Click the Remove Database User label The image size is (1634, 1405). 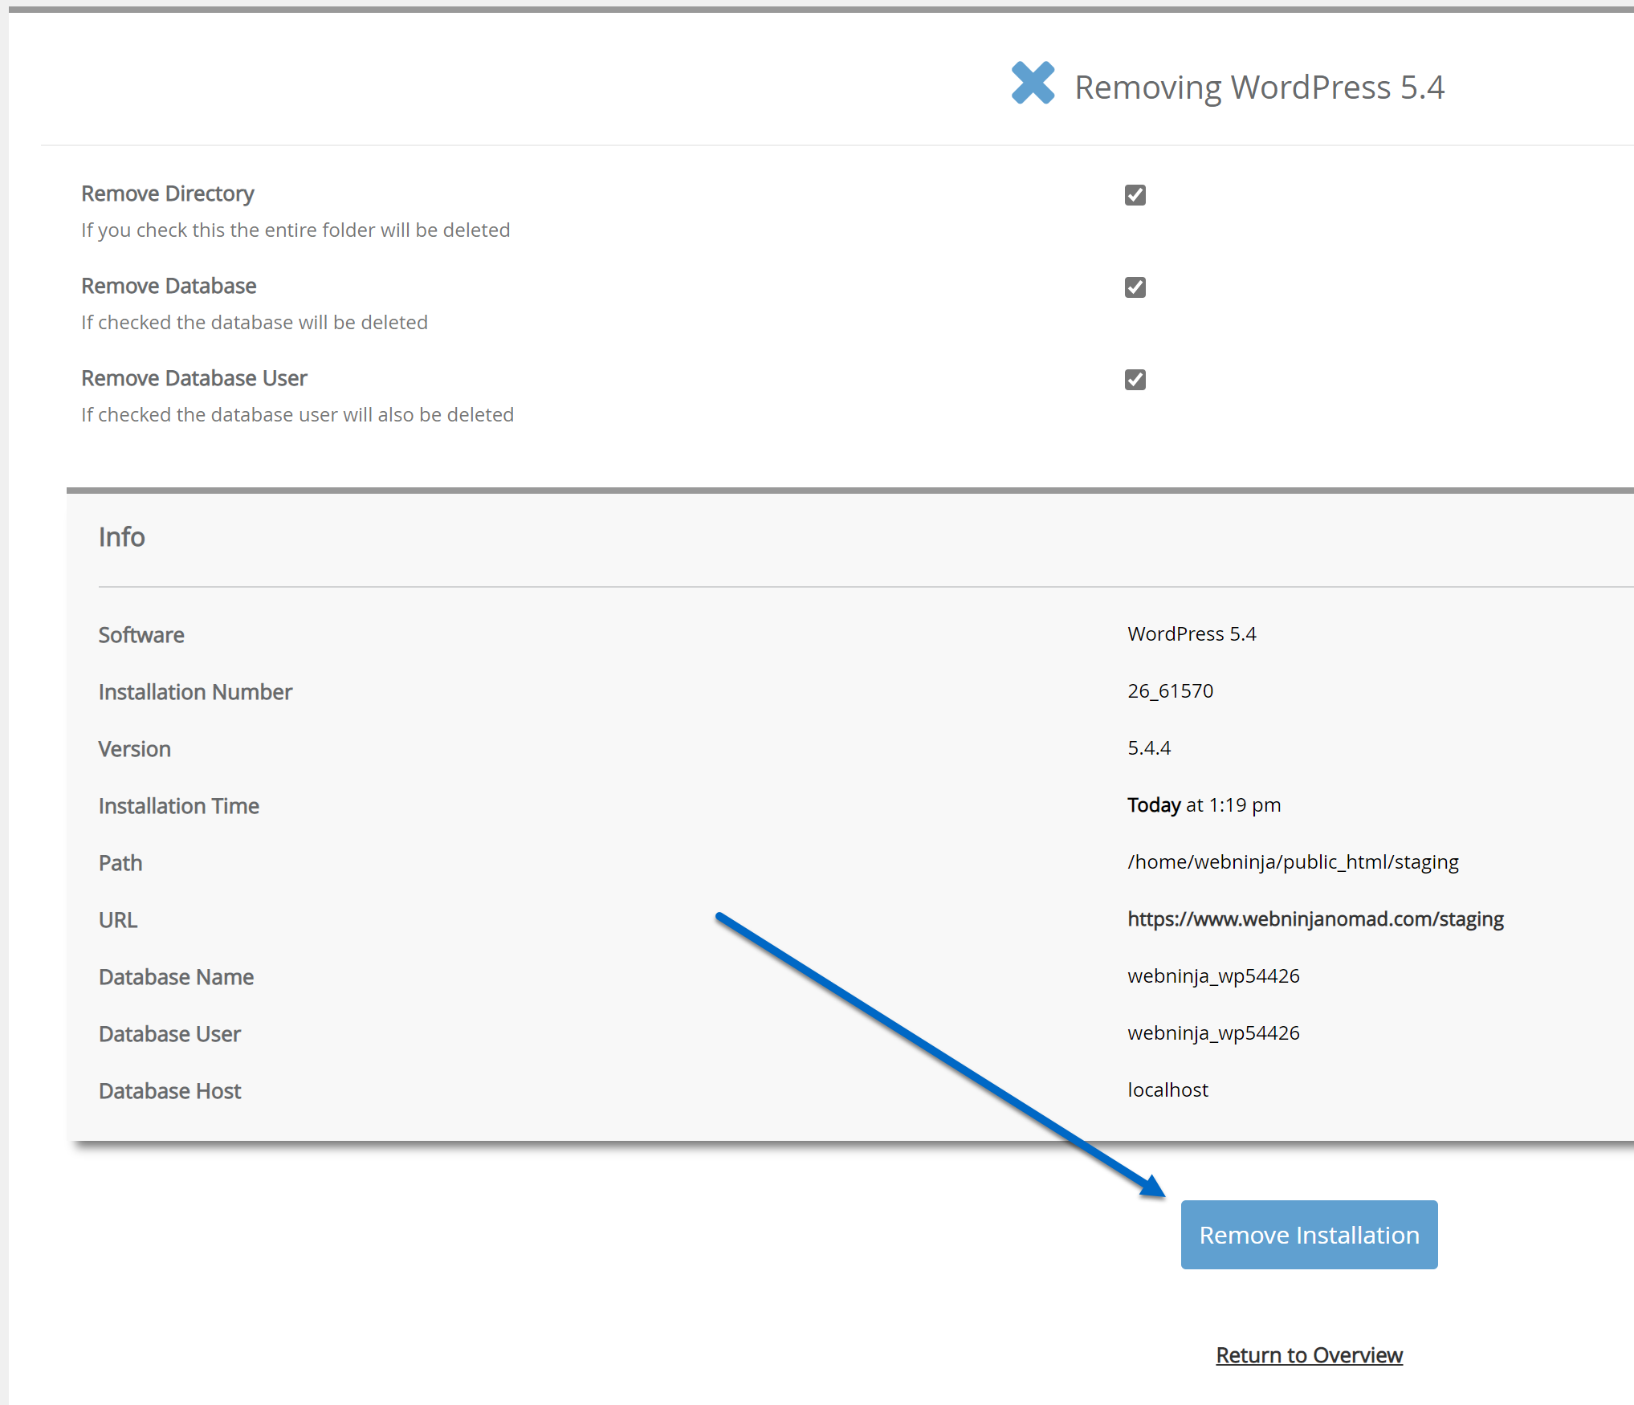[x=194, y=378]
